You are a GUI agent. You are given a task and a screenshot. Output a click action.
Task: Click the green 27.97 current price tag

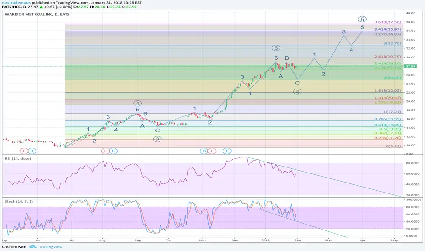point(410,66)
